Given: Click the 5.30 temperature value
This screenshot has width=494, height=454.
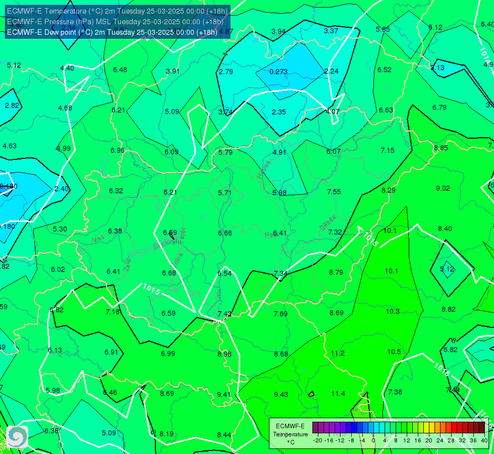Looking at the screenshot, I should 60,230.
